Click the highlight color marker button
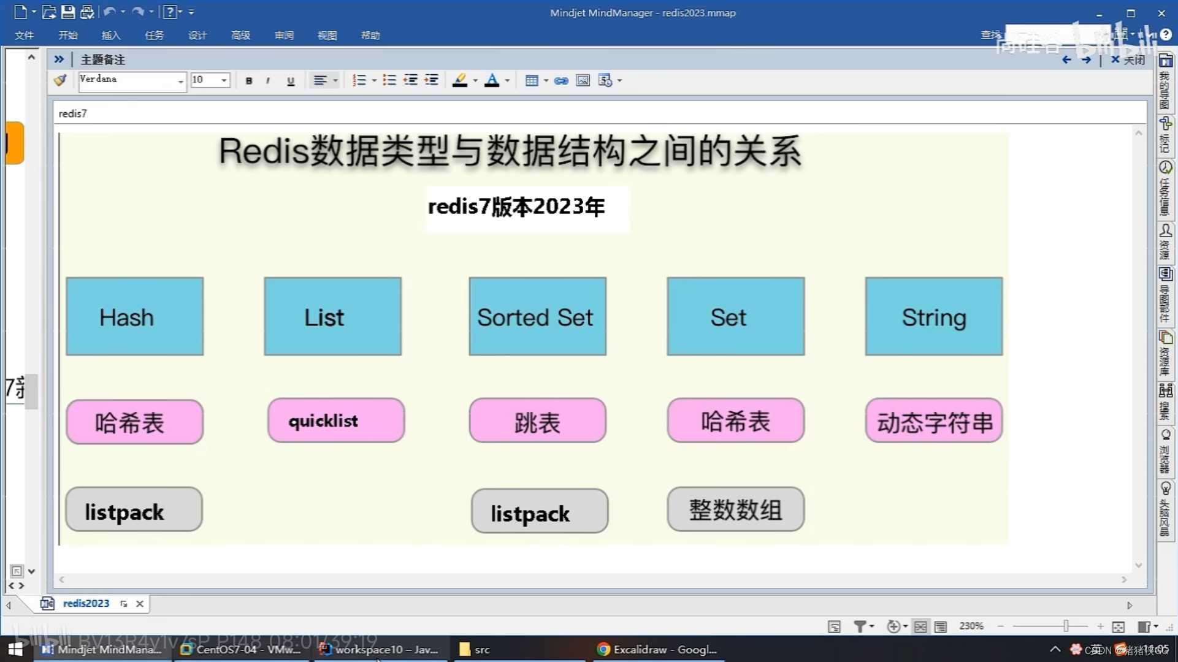This screenshot has height=662, width=1178. [459, 80]
